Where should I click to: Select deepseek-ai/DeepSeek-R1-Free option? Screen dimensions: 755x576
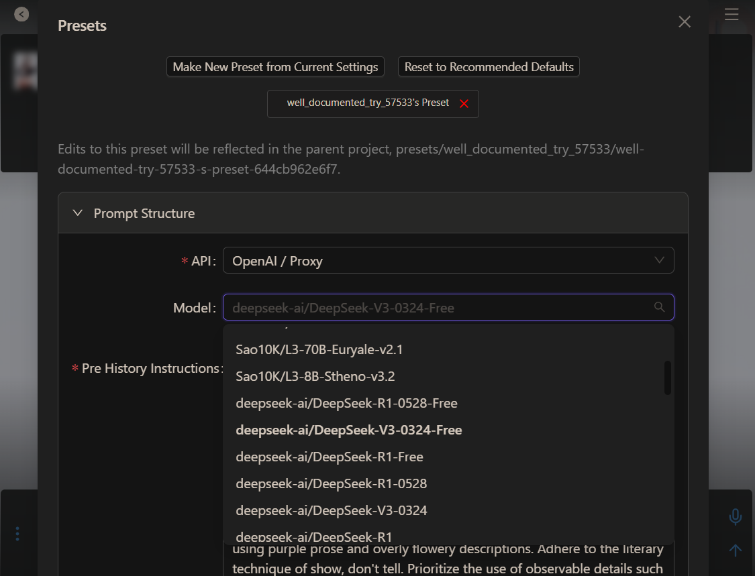329,457
